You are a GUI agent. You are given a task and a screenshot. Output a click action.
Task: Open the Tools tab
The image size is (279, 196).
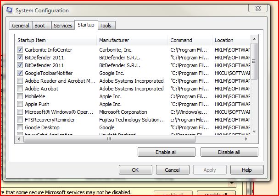tap(106, 26)
